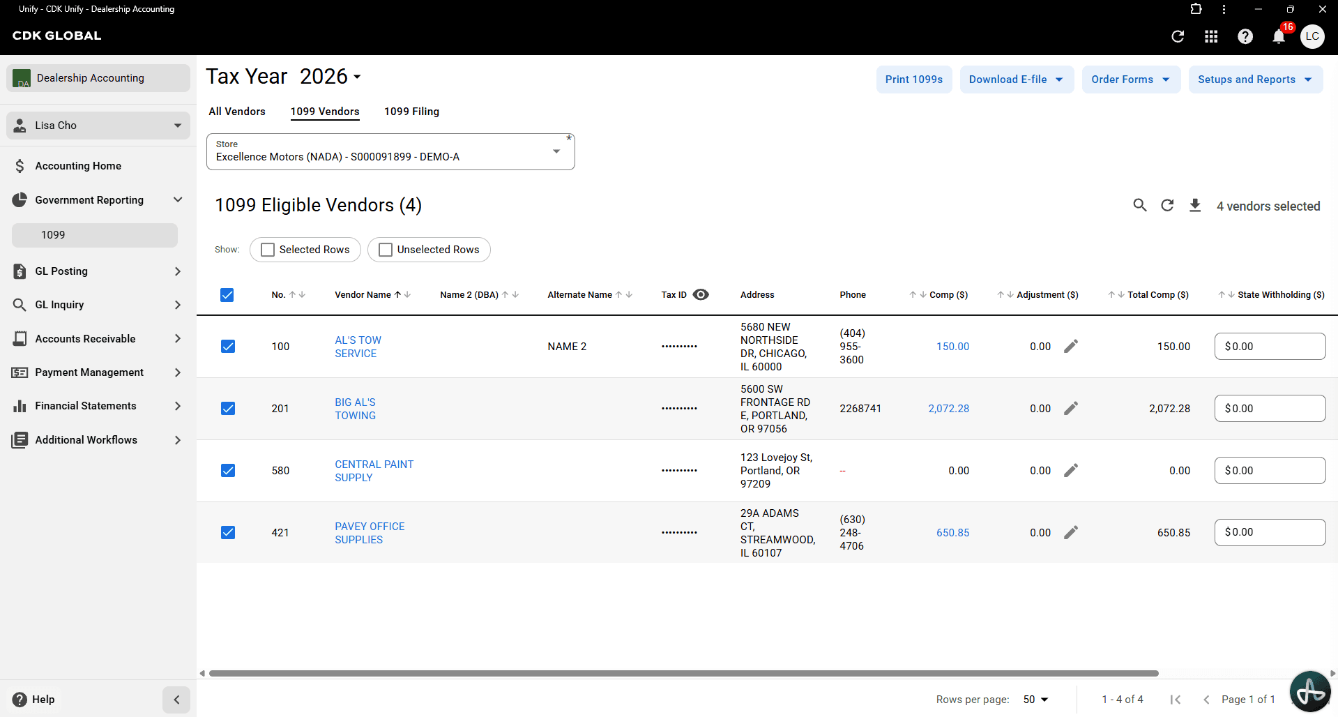1338x717 pixels.
Task: Refresh the 1099 Eligible Vendors list
Action: (1167, 205)
